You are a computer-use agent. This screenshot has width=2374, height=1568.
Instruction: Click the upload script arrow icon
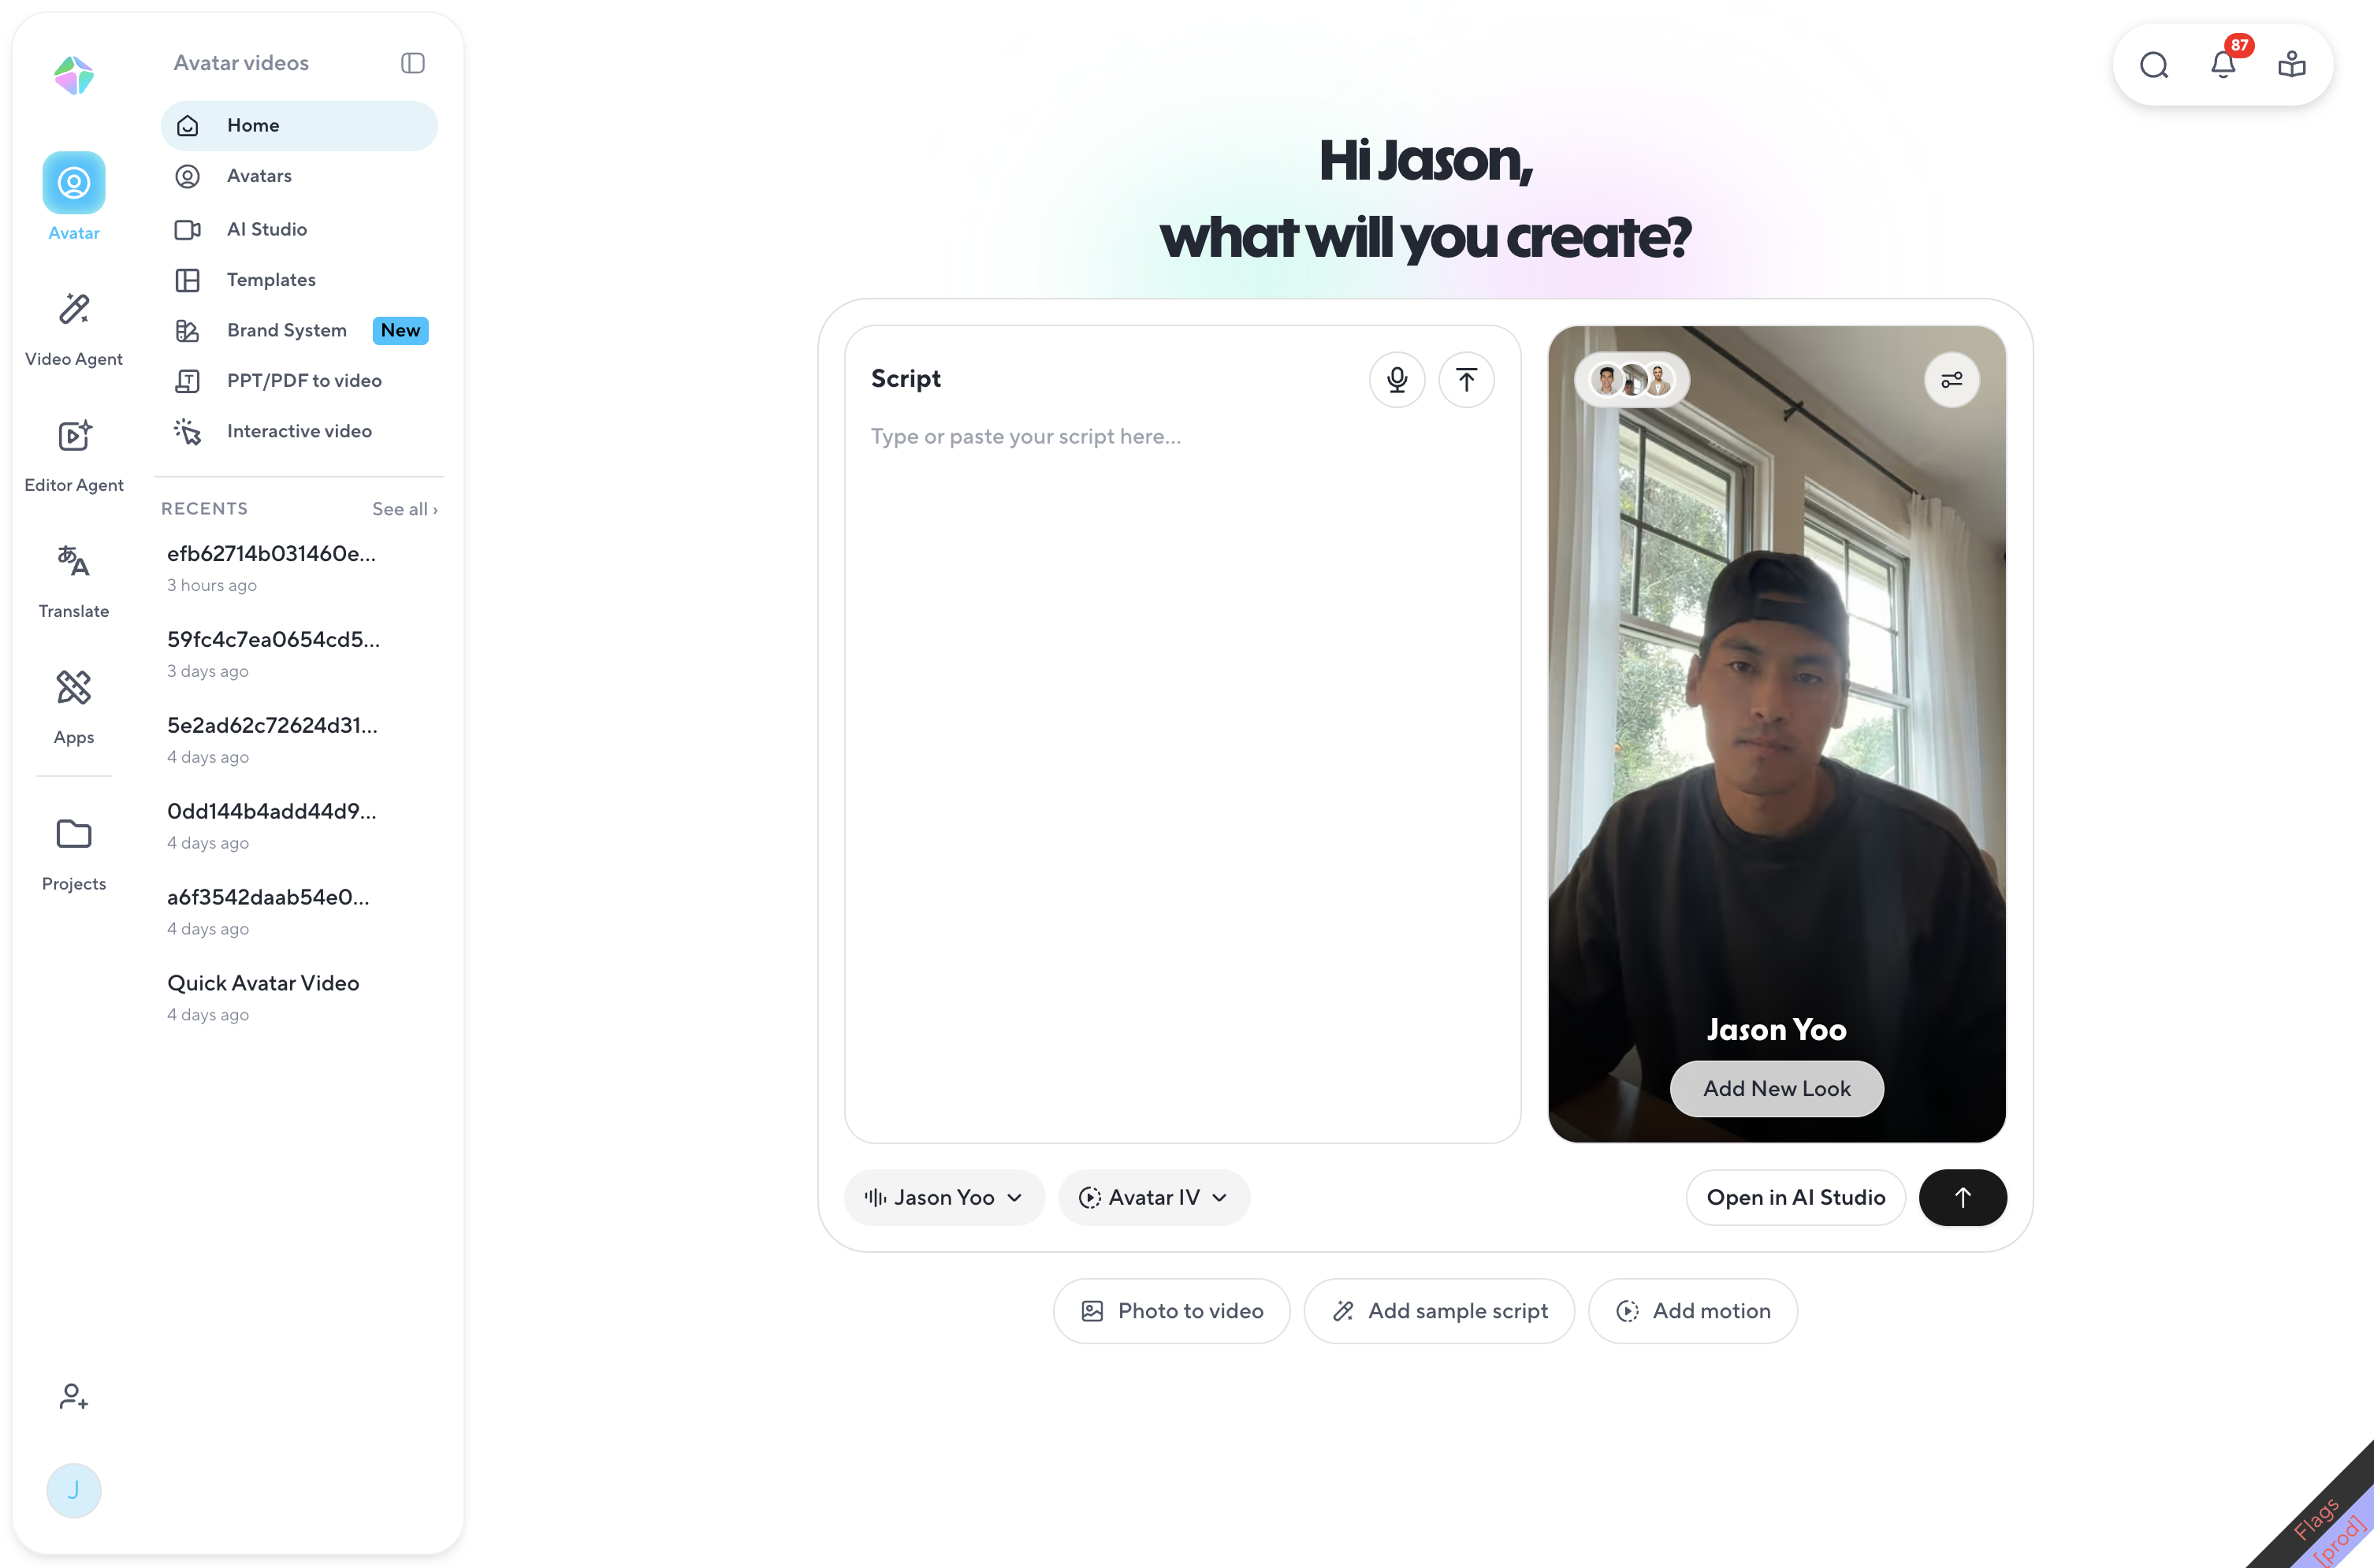[1466, 380]
